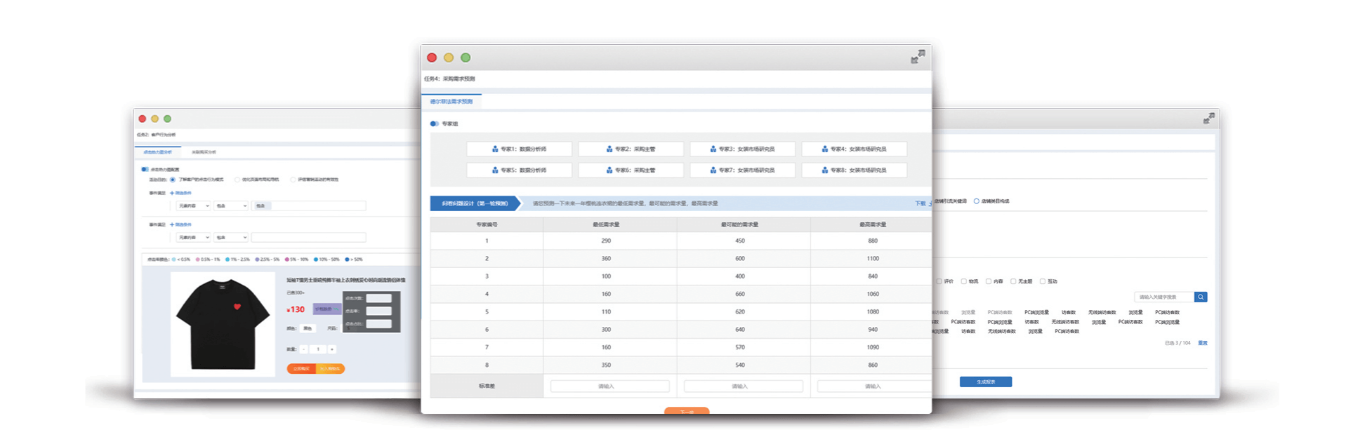
Task: Click the blue magnifier search icon in right window
Action: (1201, 297)
